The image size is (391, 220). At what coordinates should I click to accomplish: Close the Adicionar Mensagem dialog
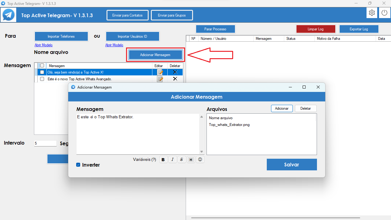tap(318, 87)
